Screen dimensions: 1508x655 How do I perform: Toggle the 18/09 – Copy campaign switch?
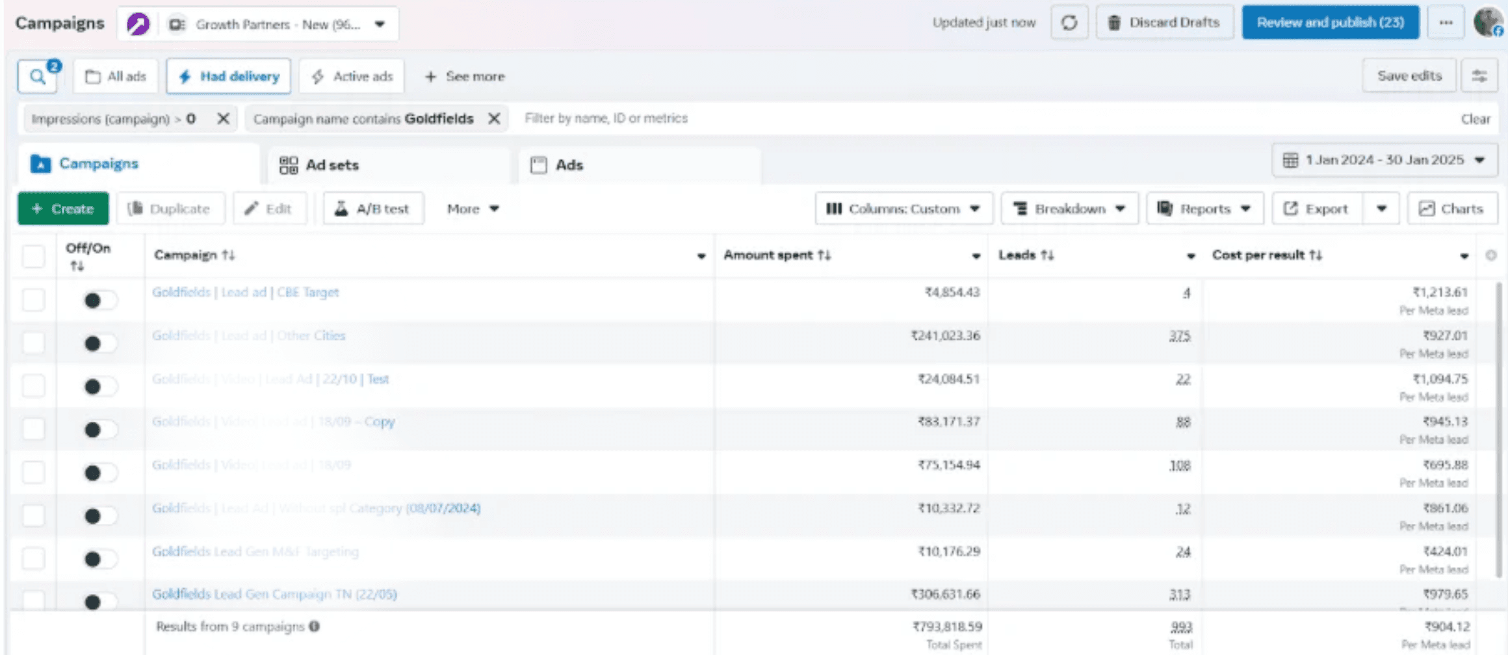99,430
